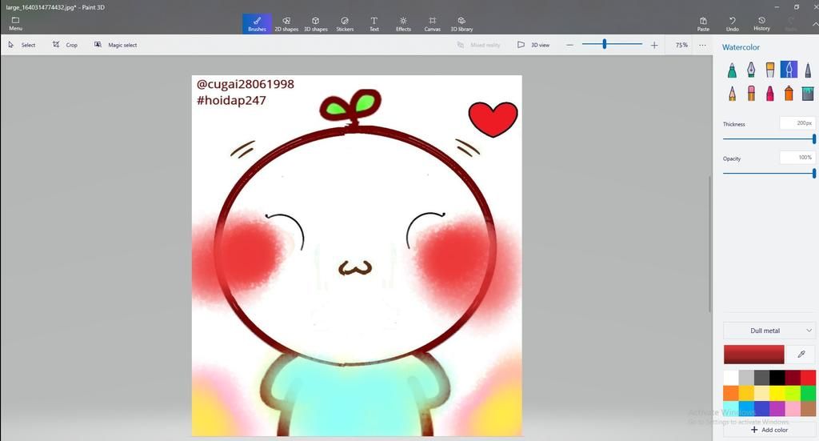Choose the indigo color swatch
The width and height of the screenshot is (819, 441).
pos(761,408)
